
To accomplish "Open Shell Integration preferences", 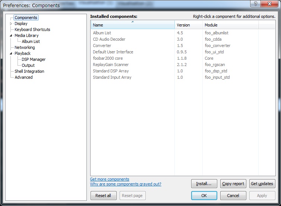I will tap(29, 71).
